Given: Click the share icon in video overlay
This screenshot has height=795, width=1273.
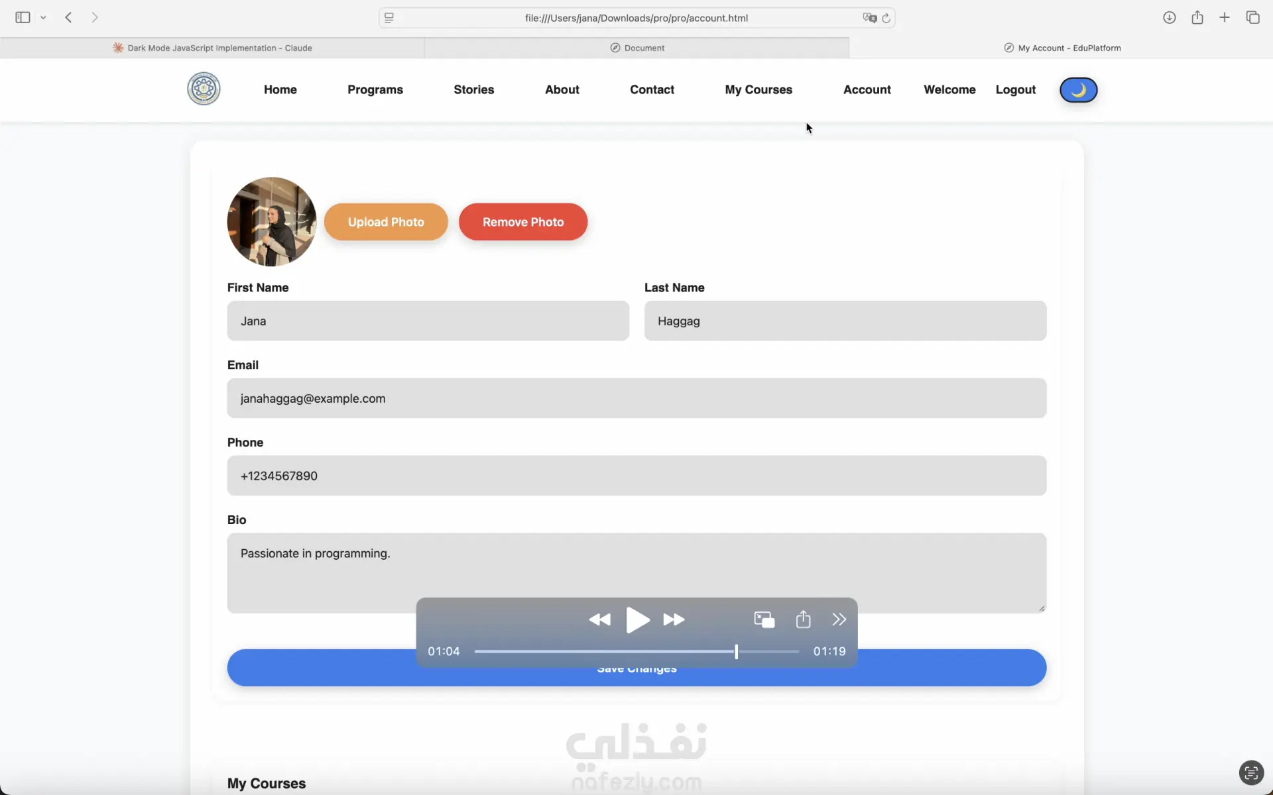Looking at the screenshot, I should (803, 619).
